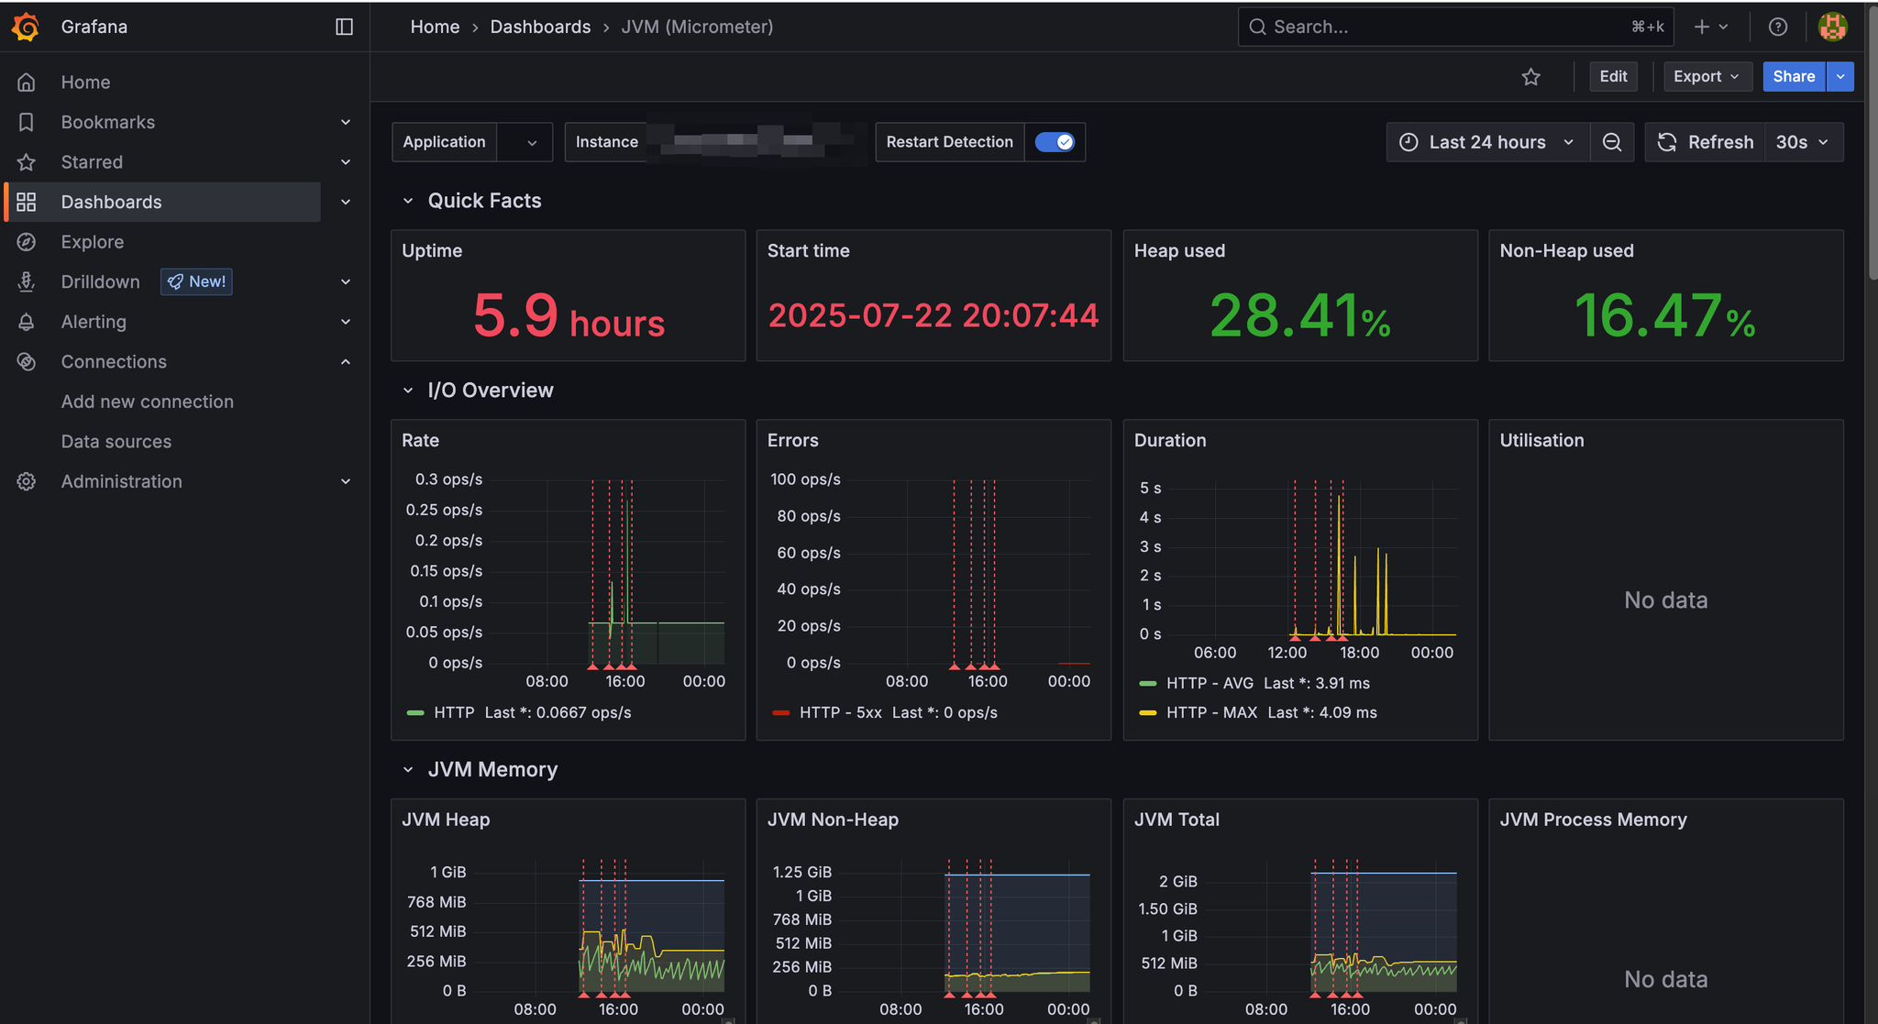Click the Edit button

[x=1613, y=77]
